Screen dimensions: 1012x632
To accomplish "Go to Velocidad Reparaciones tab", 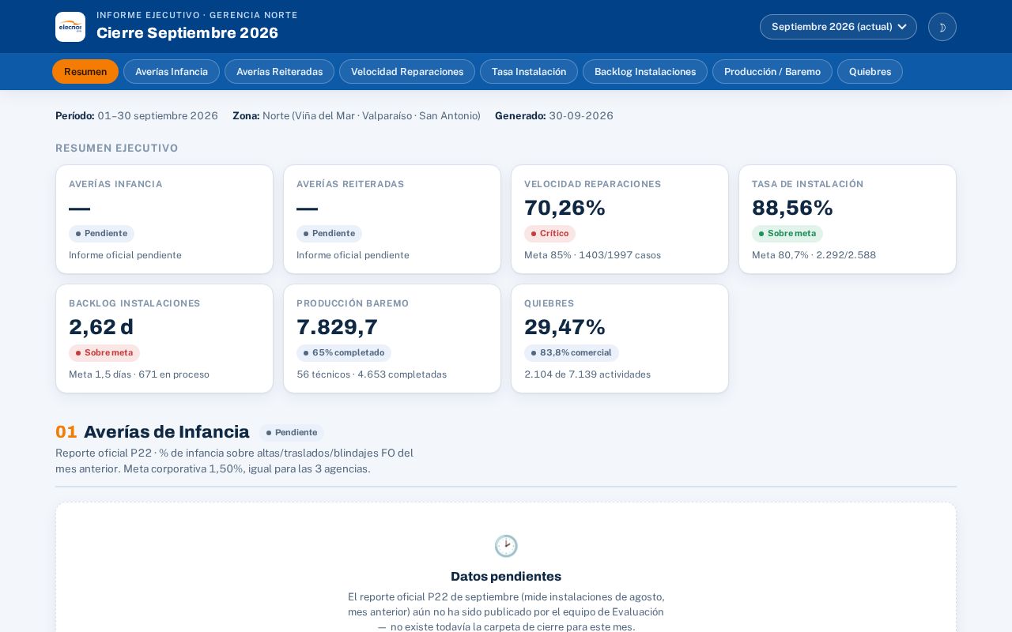I will pyautogui.click(x=407, y=72).
